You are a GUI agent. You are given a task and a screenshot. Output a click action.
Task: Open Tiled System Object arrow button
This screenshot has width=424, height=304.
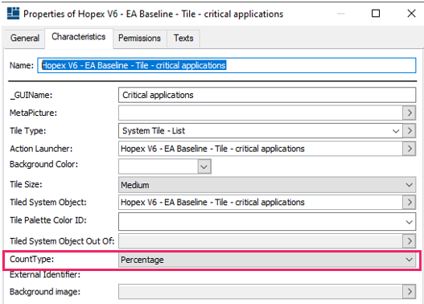click(x=410, y=202)
